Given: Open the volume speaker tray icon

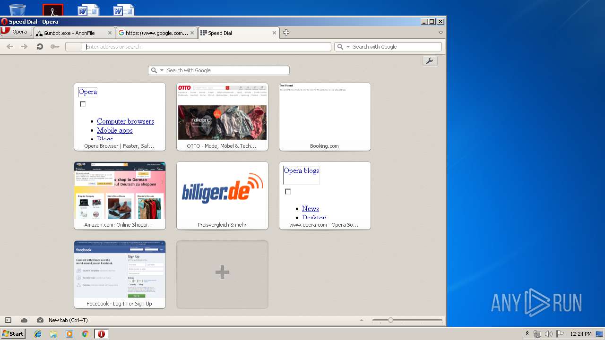Looking at the screenshot, I should pos(549,334).
